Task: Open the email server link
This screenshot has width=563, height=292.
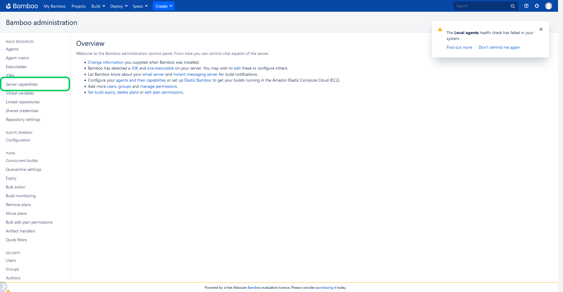Action: pyautogui.click(x=153, y=74)
